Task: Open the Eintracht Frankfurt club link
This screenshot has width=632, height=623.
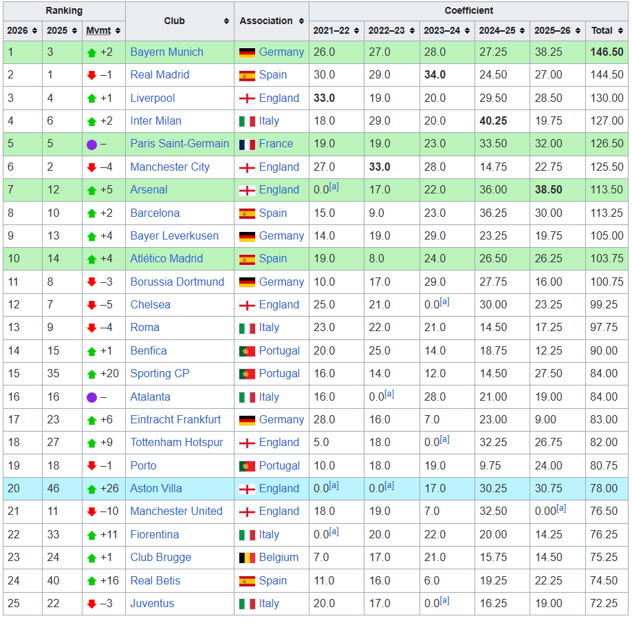Action: 175,420
